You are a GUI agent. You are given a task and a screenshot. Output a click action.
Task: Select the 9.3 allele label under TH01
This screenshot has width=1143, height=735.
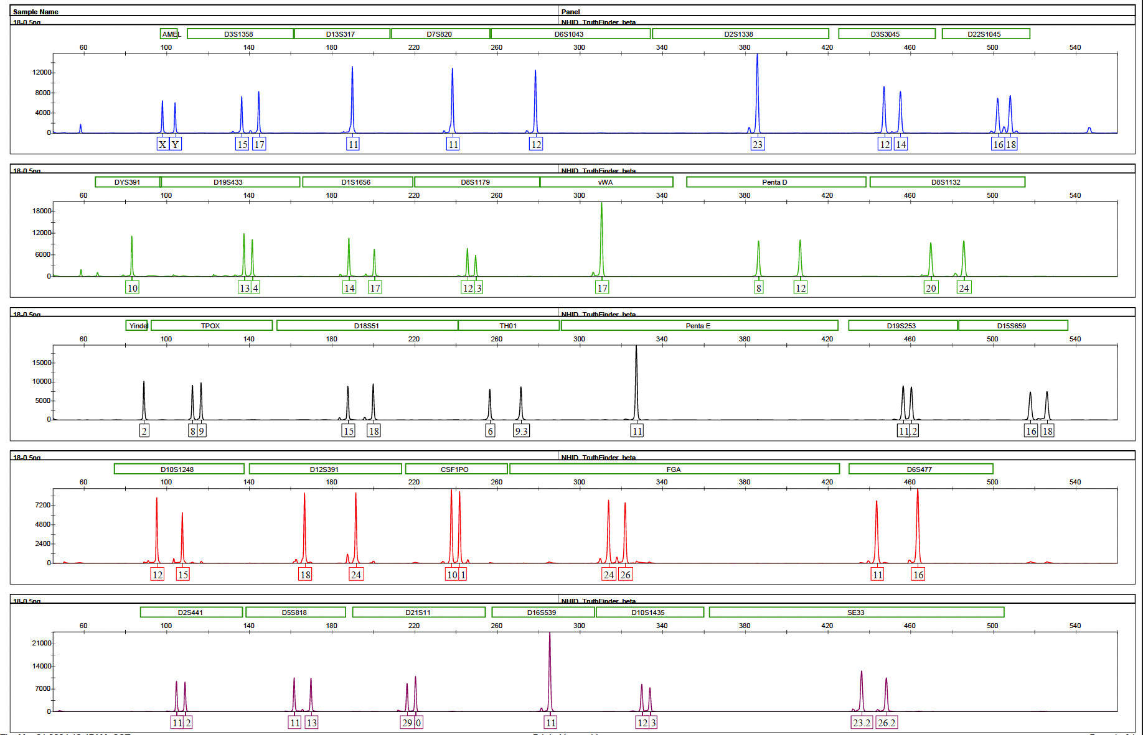(x=521, y=431)
